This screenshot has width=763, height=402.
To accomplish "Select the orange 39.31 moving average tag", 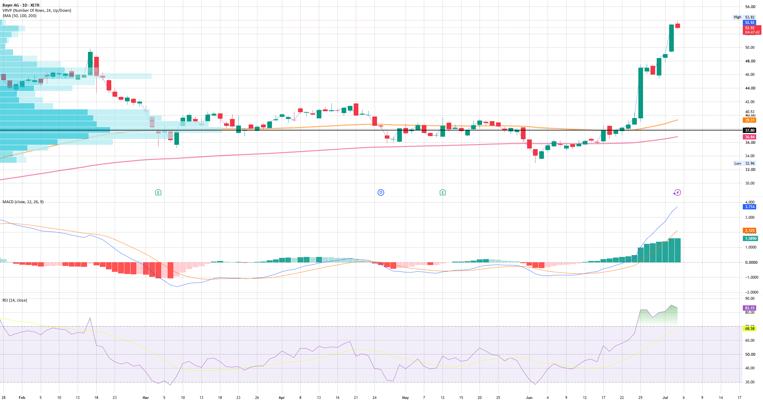I will (749, 120).
